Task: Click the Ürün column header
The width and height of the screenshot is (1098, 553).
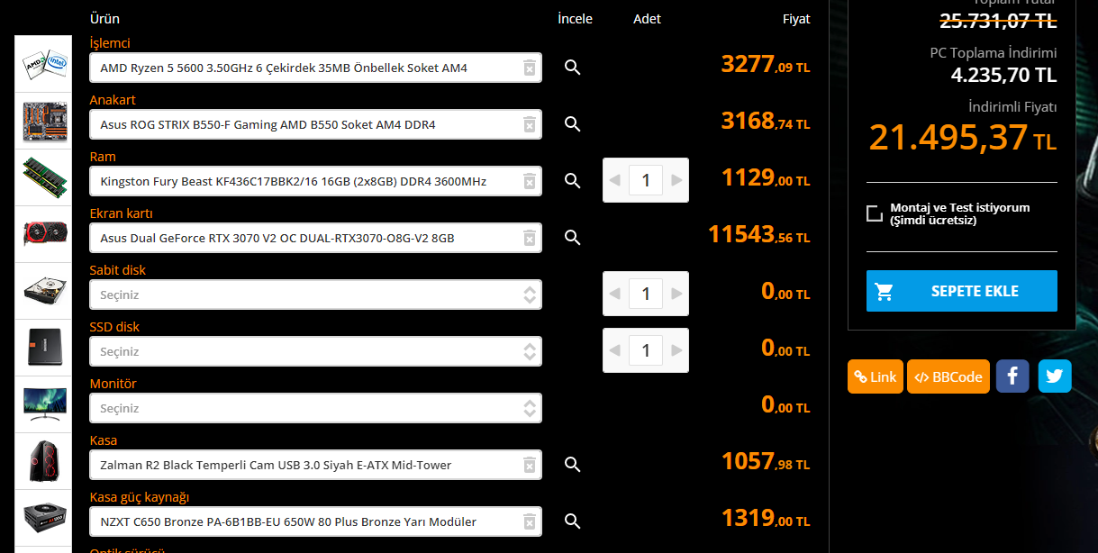Action: point(104,19)
